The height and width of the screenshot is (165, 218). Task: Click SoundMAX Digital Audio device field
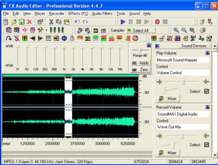tap(183, 114)
